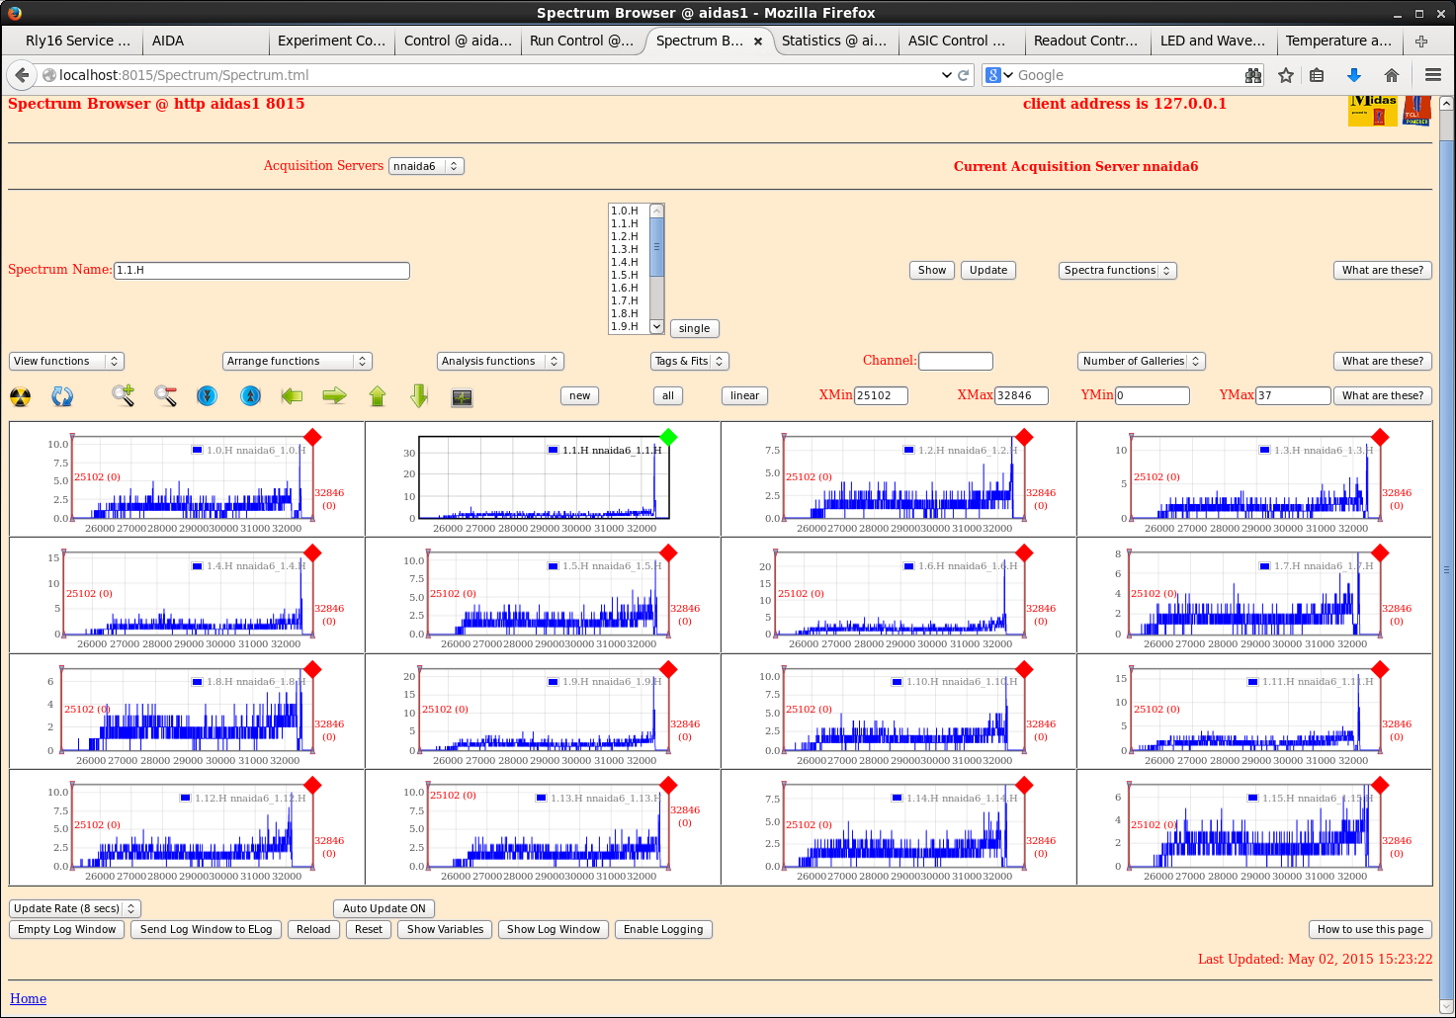Follow the Home link
Image resolution: width=1456 pixels, height=1018 pixels.
(x=28, y=998)
